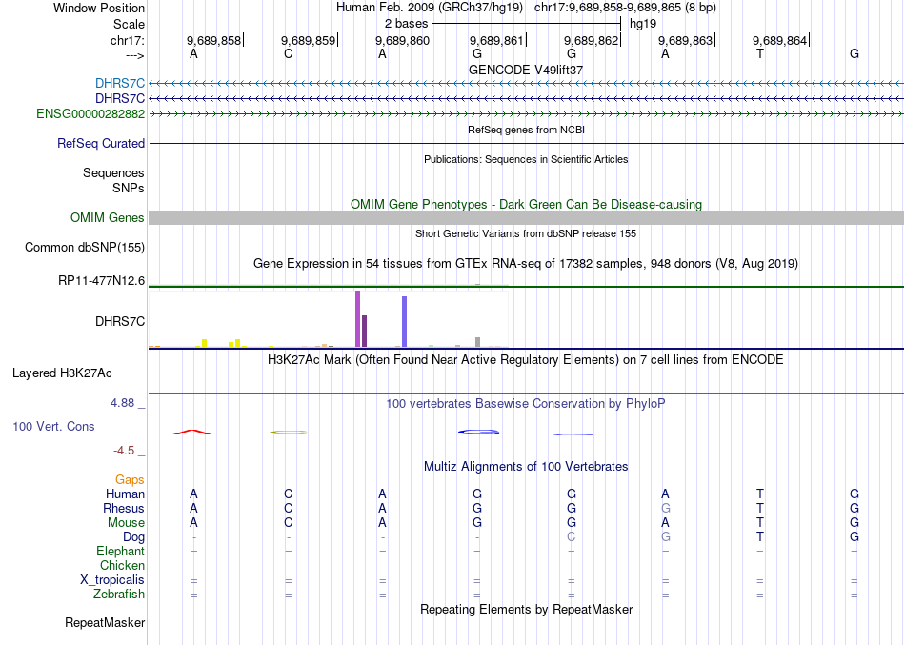Click the Window Position label
The height and width of the screenshot is (645, 905).
tap(99, 8)
